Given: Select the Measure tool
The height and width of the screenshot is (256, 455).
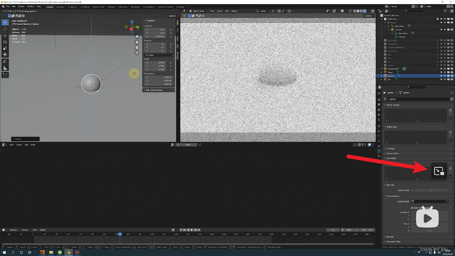Looking at the screenshot, I should 5,68.
